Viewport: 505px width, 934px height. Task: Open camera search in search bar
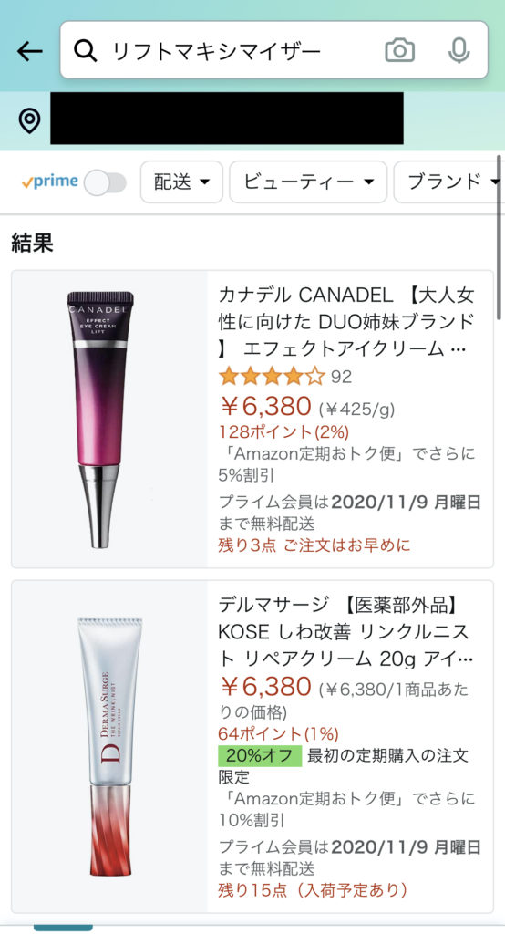pyautogui.click(x=399, y=50)
